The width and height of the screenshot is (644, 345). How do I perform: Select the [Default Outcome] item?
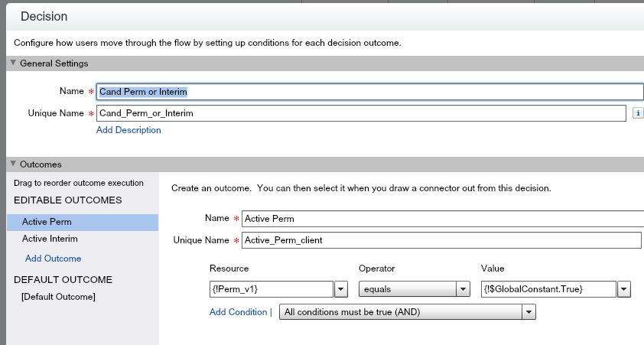[58, 297]
